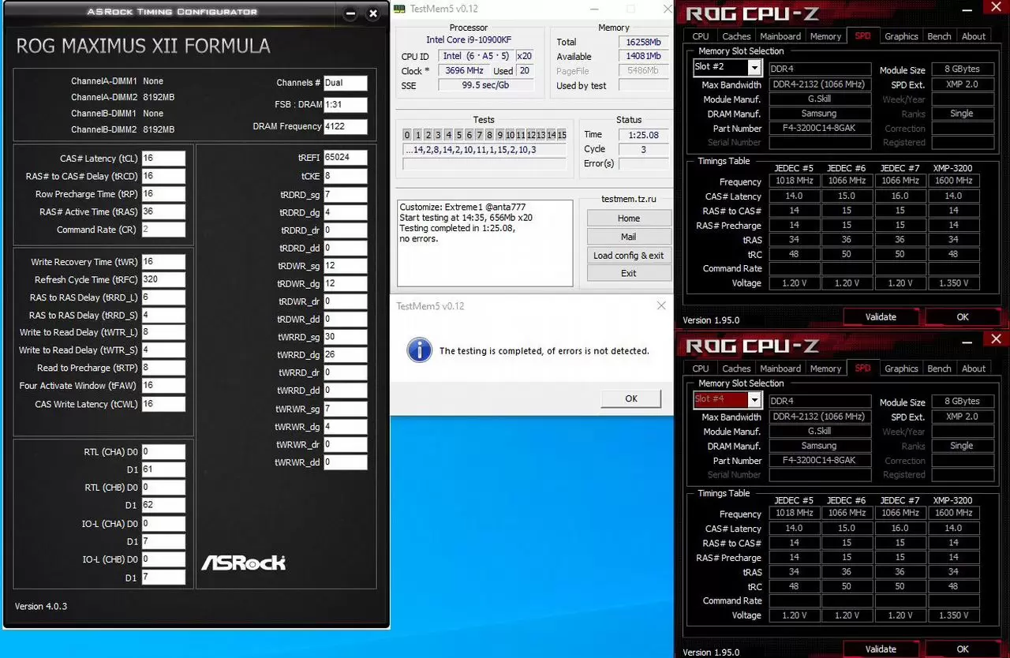Viewport: 1010px width, 658px height.
Task: Click "Version 4.0.3" text in ASRock window
Action: [41, 606]
